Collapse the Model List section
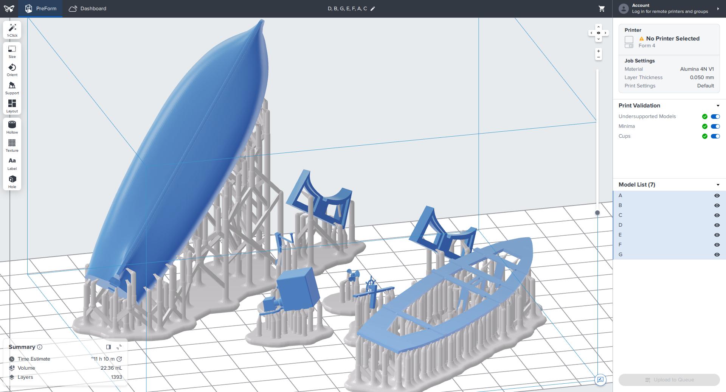The width and height of the screenshot is (726, 392). click(x=718, y=185)
